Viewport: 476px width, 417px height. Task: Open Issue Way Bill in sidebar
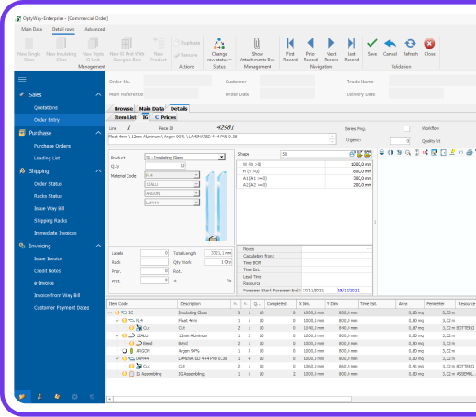tap(50, 208)
